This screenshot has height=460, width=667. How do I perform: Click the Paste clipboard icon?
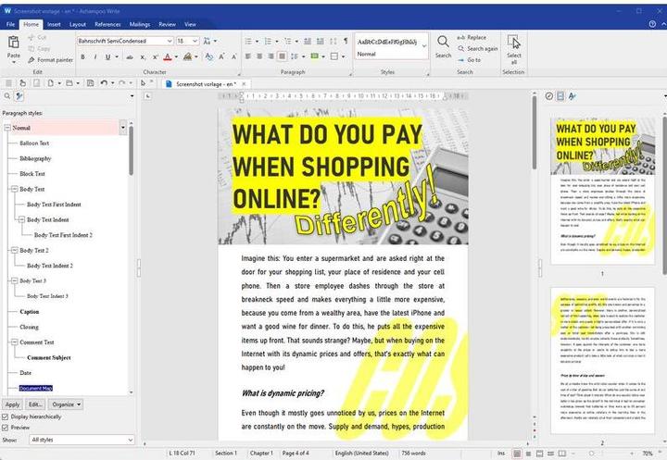tap(14, 43)
